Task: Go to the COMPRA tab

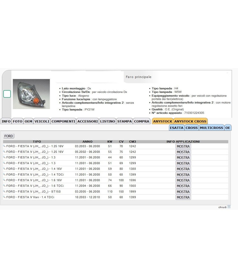Action: pos(141,121)
